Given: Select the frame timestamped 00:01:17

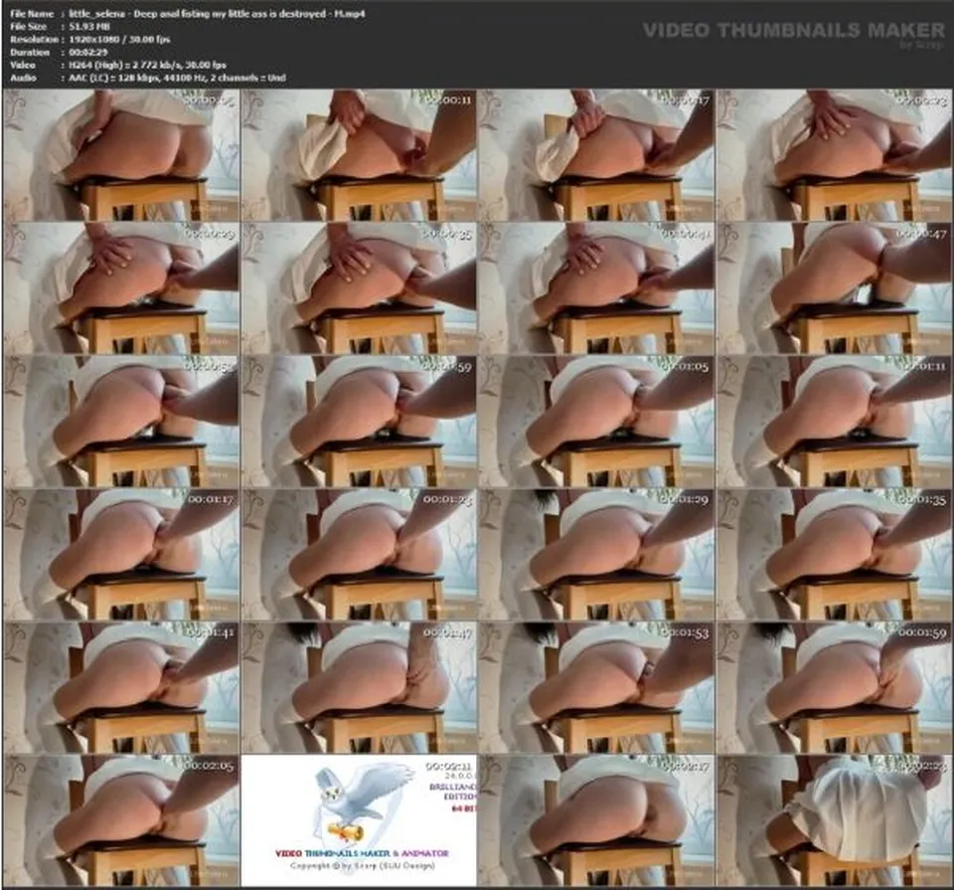Looking at the screenshot, I should coord(121,555).
